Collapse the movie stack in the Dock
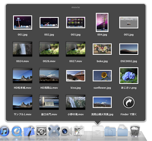152x141 pixels. click(98, 132)
